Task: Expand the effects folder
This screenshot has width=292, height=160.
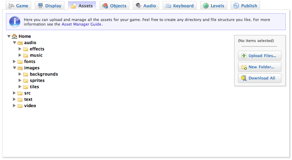Action: pyautogui.click(x=20, y=49)
